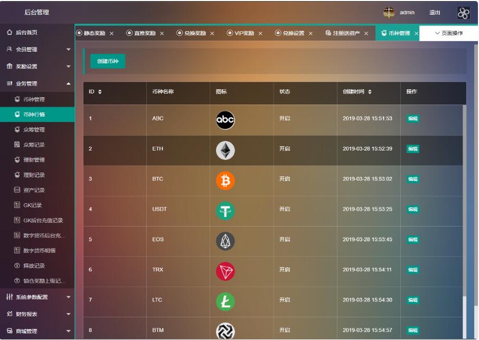Click the 资产记录 database icon
The image size is (479, 340).
point(17,190)
